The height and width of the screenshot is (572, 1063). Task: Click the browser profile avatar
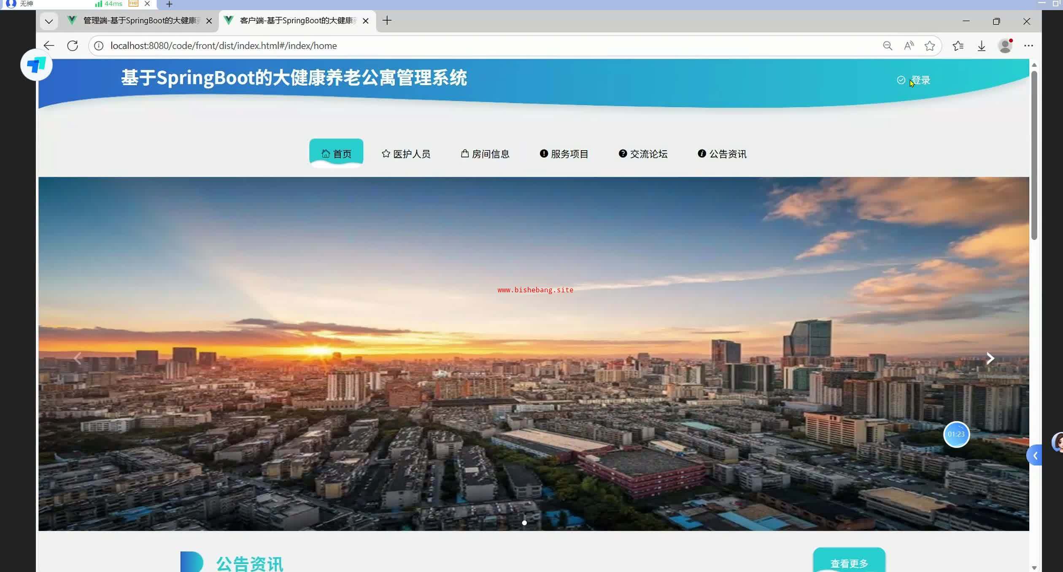tap(1005, 46)
